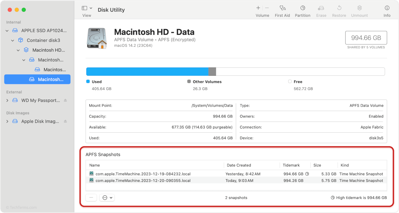Image resolution: width=399 pixels, height=213 pixels.
Task: Click the 994.66 GB capacity box at top right
Action: 366,38
